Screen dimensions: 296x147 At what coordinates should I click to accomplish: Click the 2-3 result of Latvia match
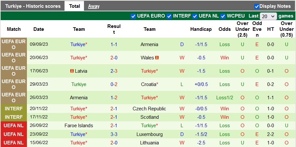pyautogui.click(x=114, y=71)
